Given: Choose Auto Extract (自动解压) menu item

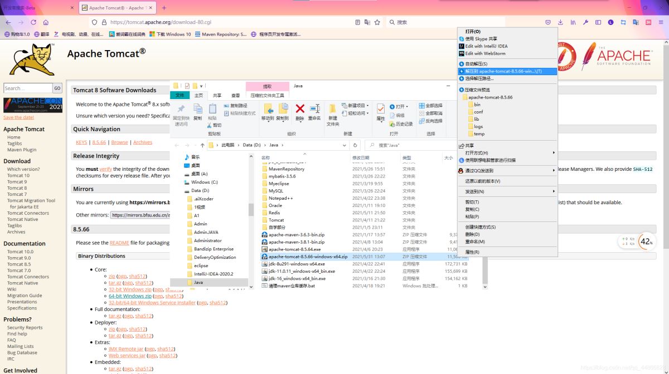Looking at the screenshot, I should point(507,64).
